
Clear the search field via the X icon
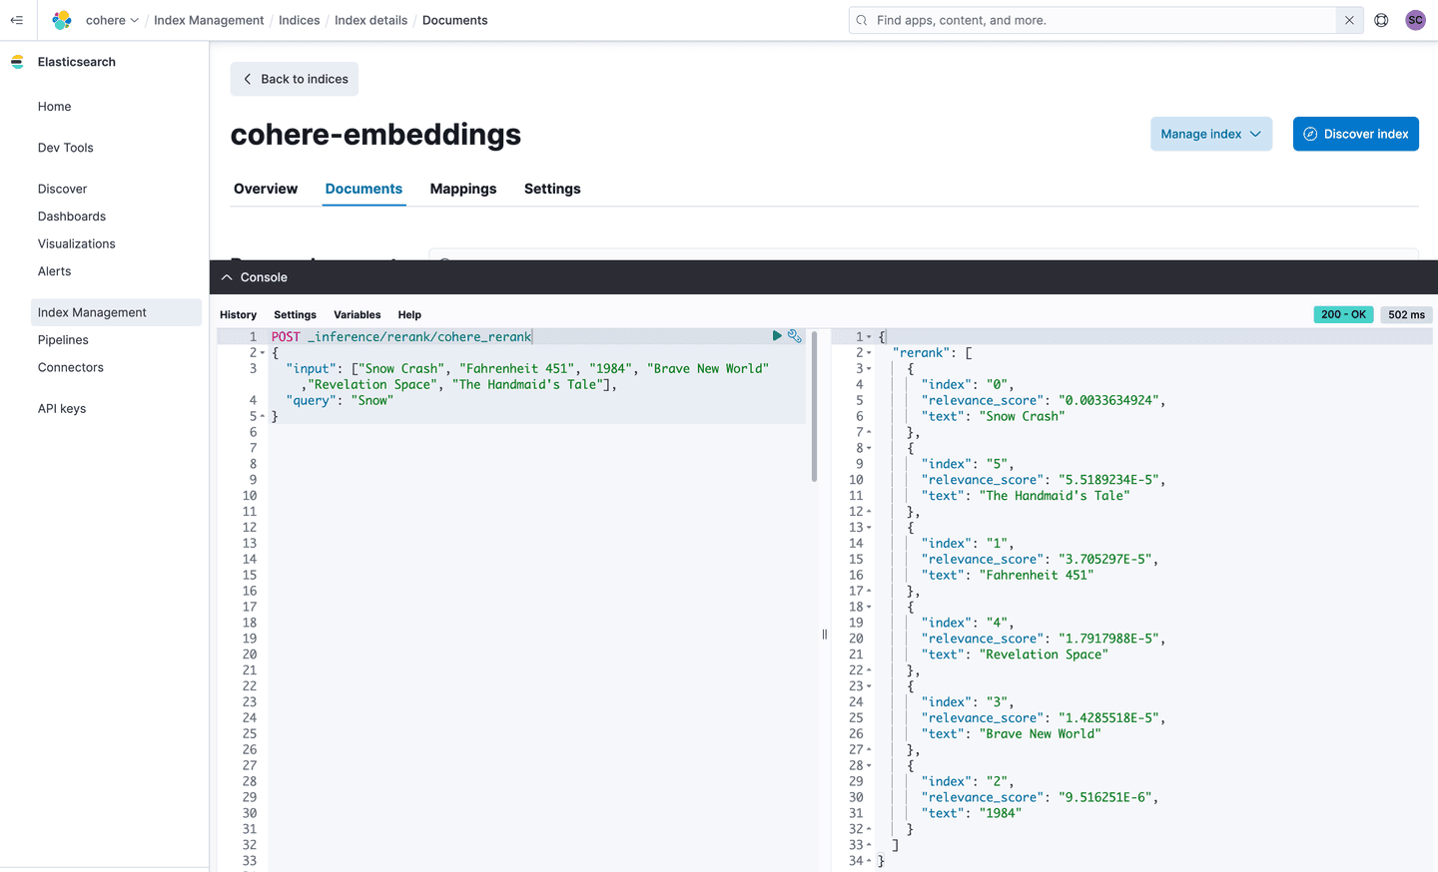(1349, 19)
